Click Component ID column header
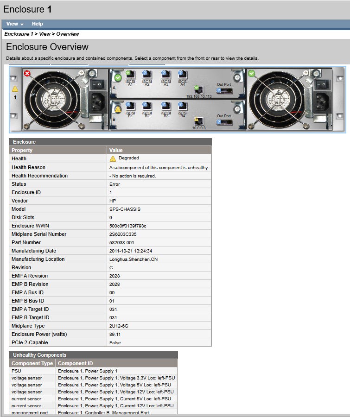The image size is (350, 417). [116, 363]
